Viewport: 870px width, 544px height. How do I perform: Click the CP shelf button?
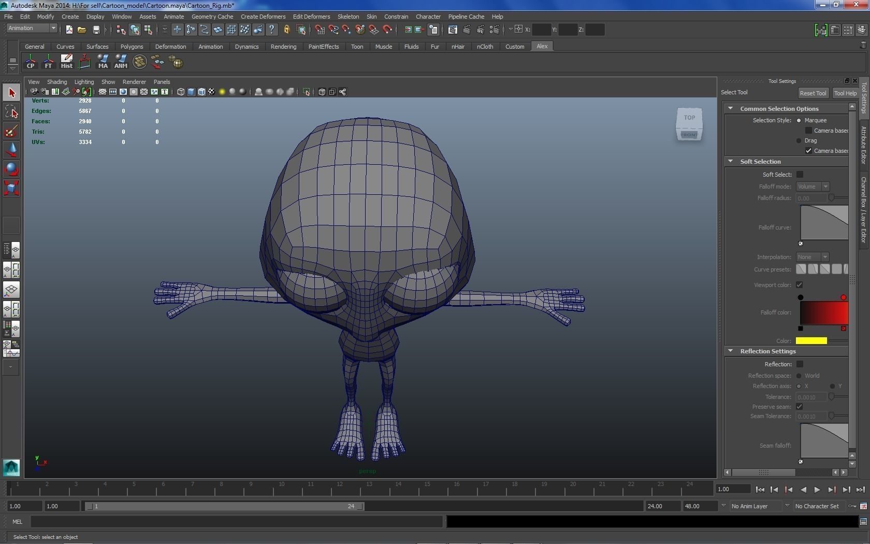point(31,62)
